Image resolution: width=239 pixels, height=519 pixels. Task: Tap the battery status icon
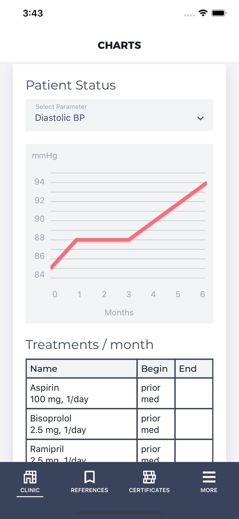219,13
